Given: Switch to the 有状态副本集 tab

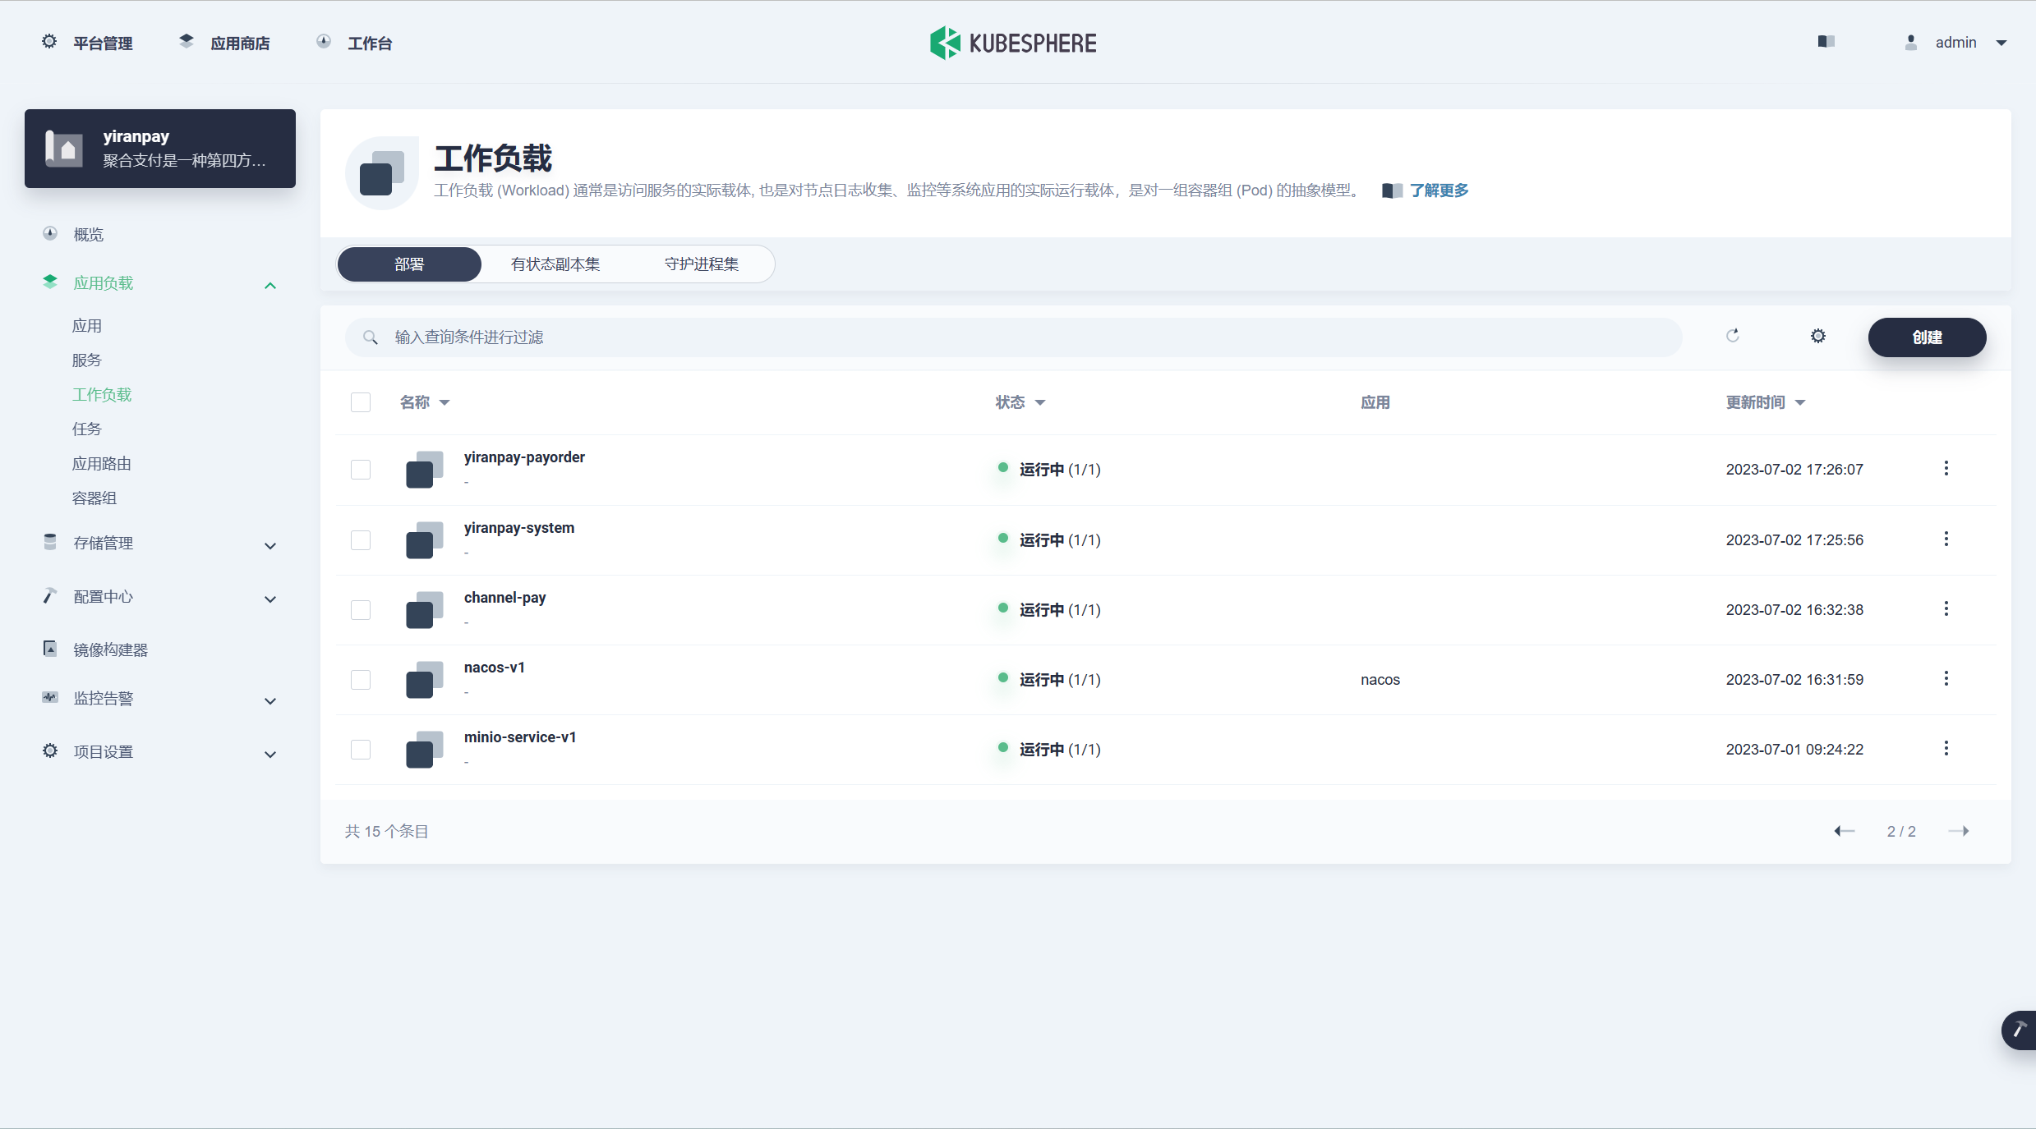Looking at the screenshot, I should 555,264.
